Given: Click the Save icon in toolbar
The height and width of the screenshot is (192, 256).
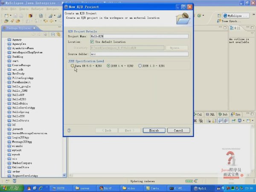Looking at the screenshot, I should pyautogui.click(x=15, y=16).
